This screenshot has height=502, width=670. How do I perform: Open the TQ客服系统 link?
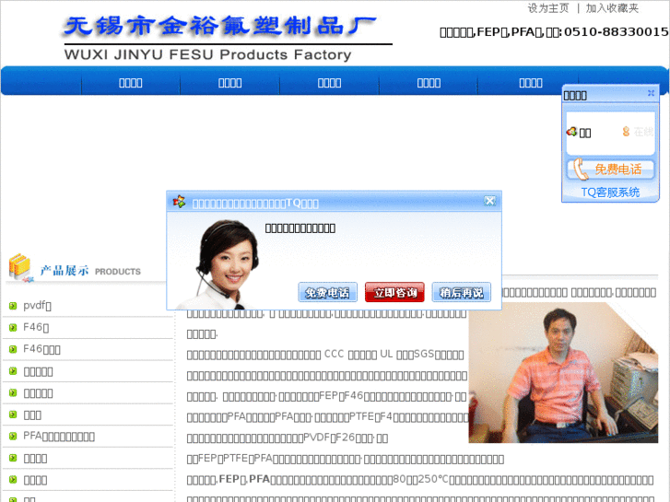[610, 193]
